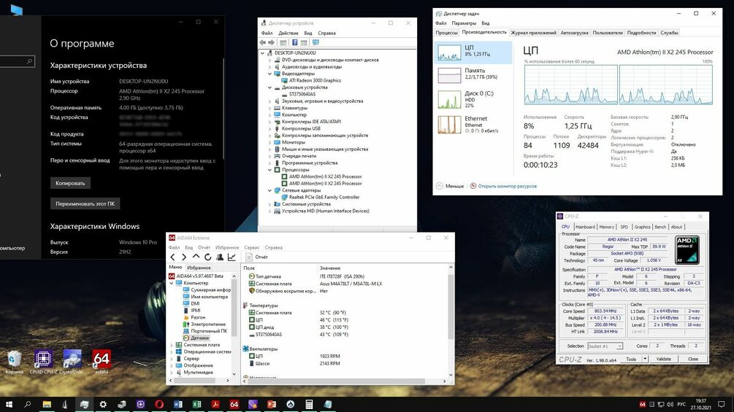The height and width of the screenshot is (412, 734).
Task: Open Excel from the taskbar
Action: tap(196, 405)
